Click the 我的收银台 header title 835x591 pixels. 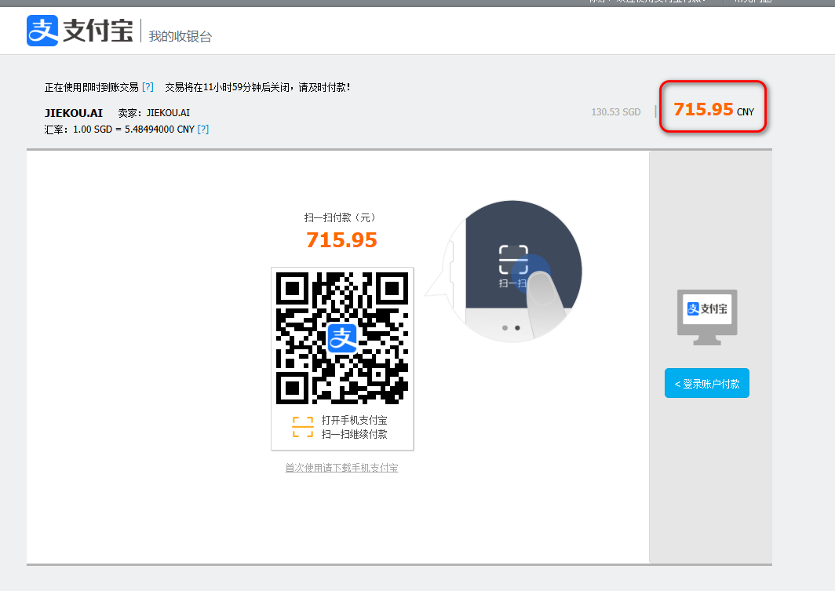pos(180,36)
